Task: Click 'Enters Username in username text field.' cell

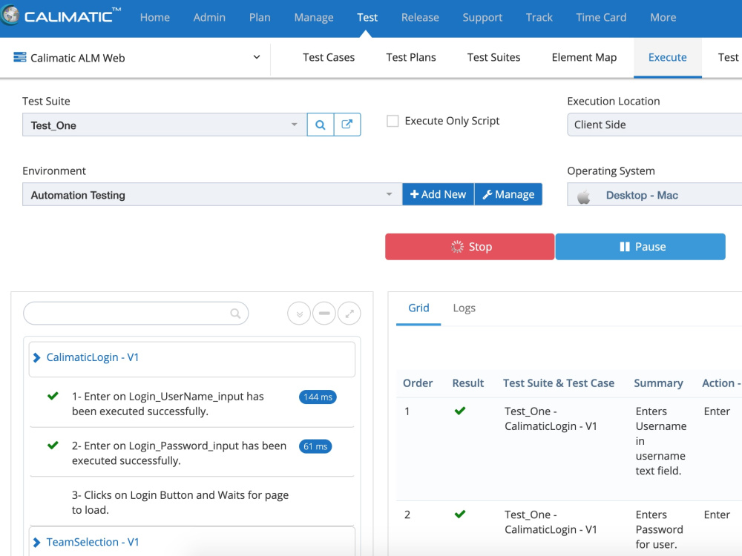Action: coord(660,440)
